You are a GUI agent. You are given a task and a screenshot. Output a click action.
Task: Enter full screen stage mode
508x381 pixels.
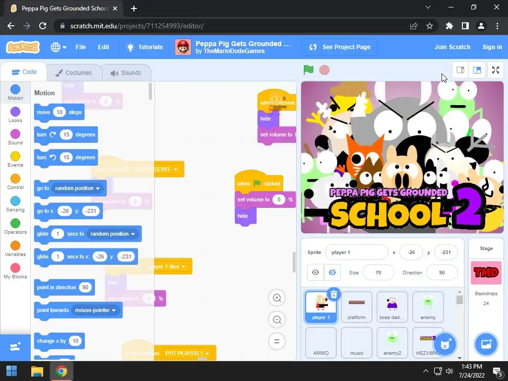coord(496,70)
